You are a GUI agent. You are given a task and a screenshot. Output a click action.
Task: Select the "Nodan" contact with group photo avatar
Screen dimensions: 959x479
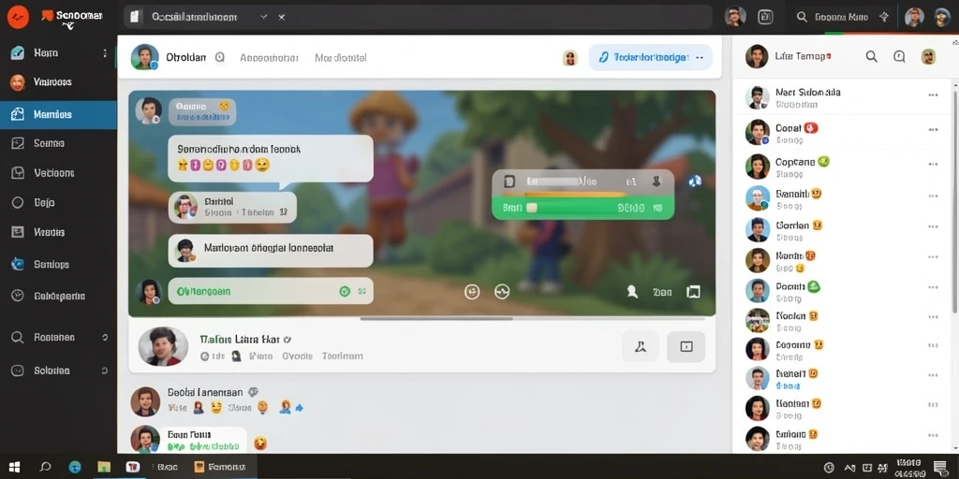[x=841, y=320]
